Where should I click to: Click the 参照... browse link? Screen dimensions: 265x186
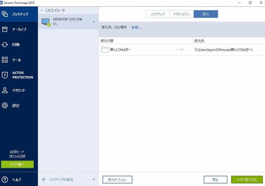[x=136, y=27]
